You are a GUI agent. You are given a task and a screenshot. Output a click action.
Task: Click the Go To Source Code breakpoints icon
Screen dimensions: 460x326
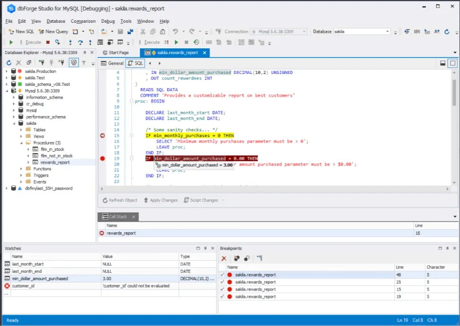point(259,258)
